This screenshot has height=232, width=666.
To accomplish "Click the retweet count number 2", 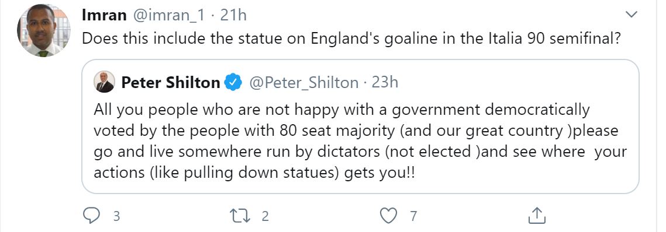I will tap(265, 216).
